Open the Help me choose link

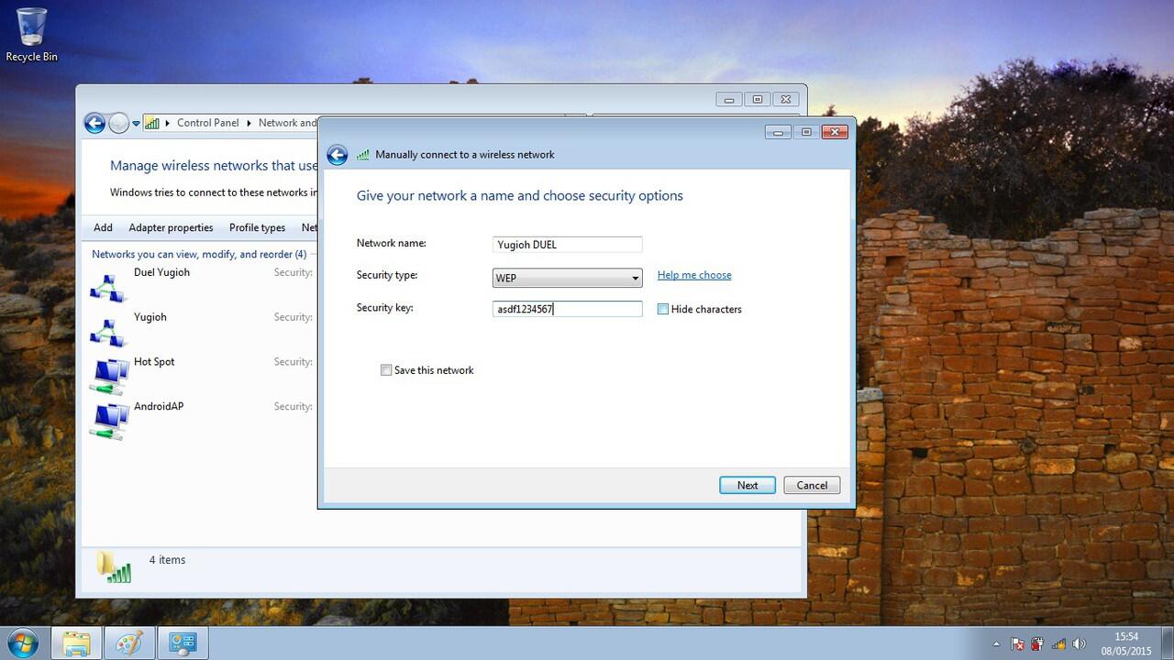694,275
